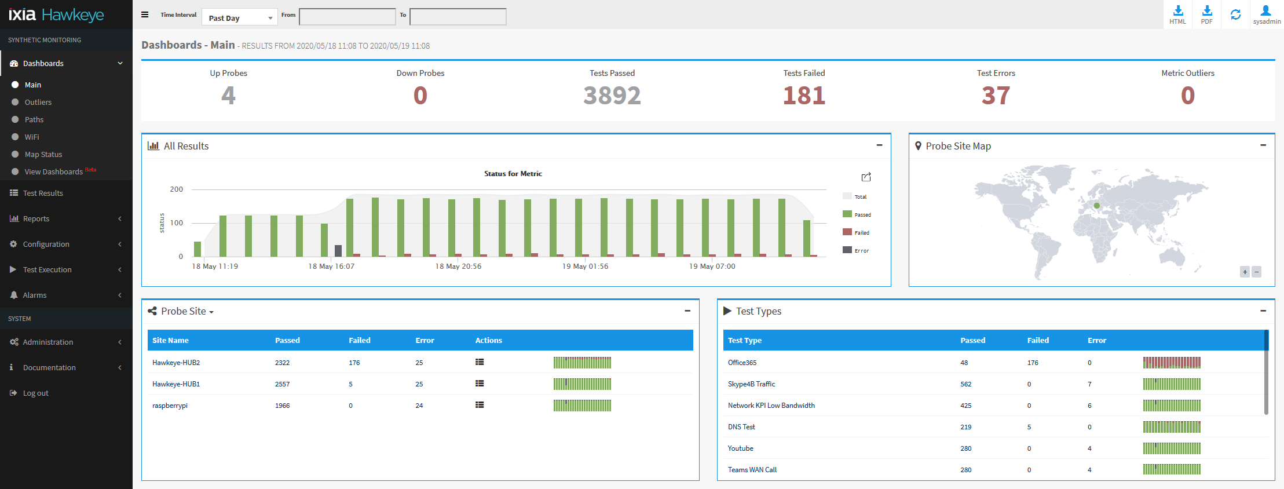
Task: Open the Hawkeye-HUB1 site link
Action: [176, 384]
